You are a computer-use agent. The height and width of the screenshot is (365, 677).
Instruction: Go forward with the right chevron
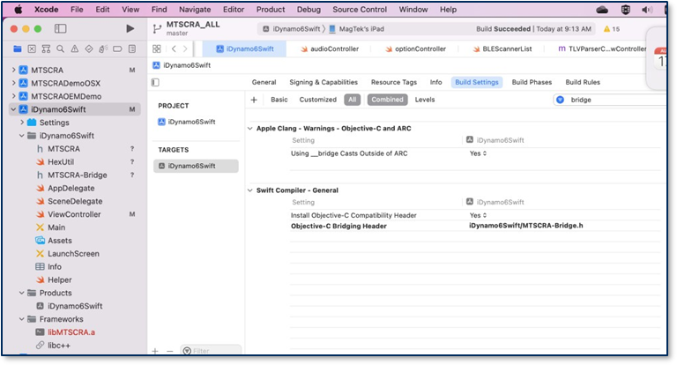tap(185, 48)
